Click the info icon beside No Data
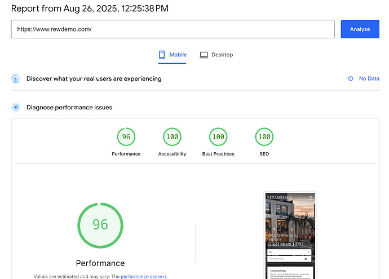The width and height of the screenshot is (389, 279). pyautogui.click(x=351, y=79)
